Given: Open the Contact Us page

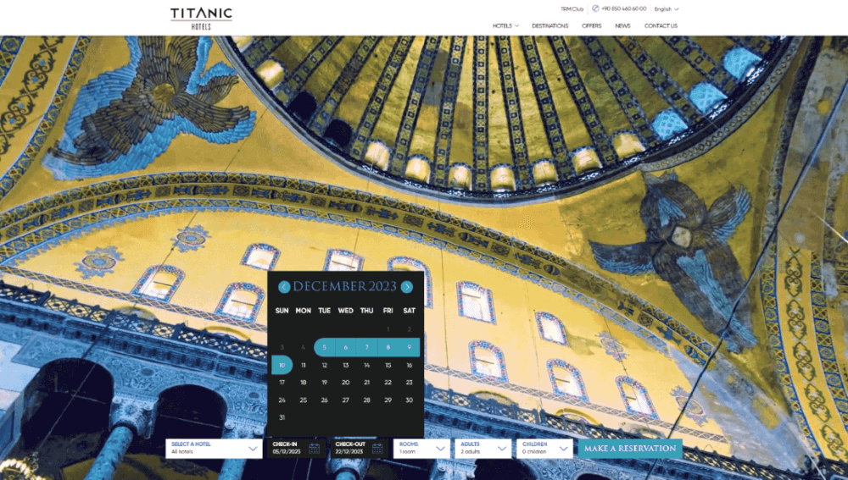Looking at the screenshot, I should (x=661, y=25).
